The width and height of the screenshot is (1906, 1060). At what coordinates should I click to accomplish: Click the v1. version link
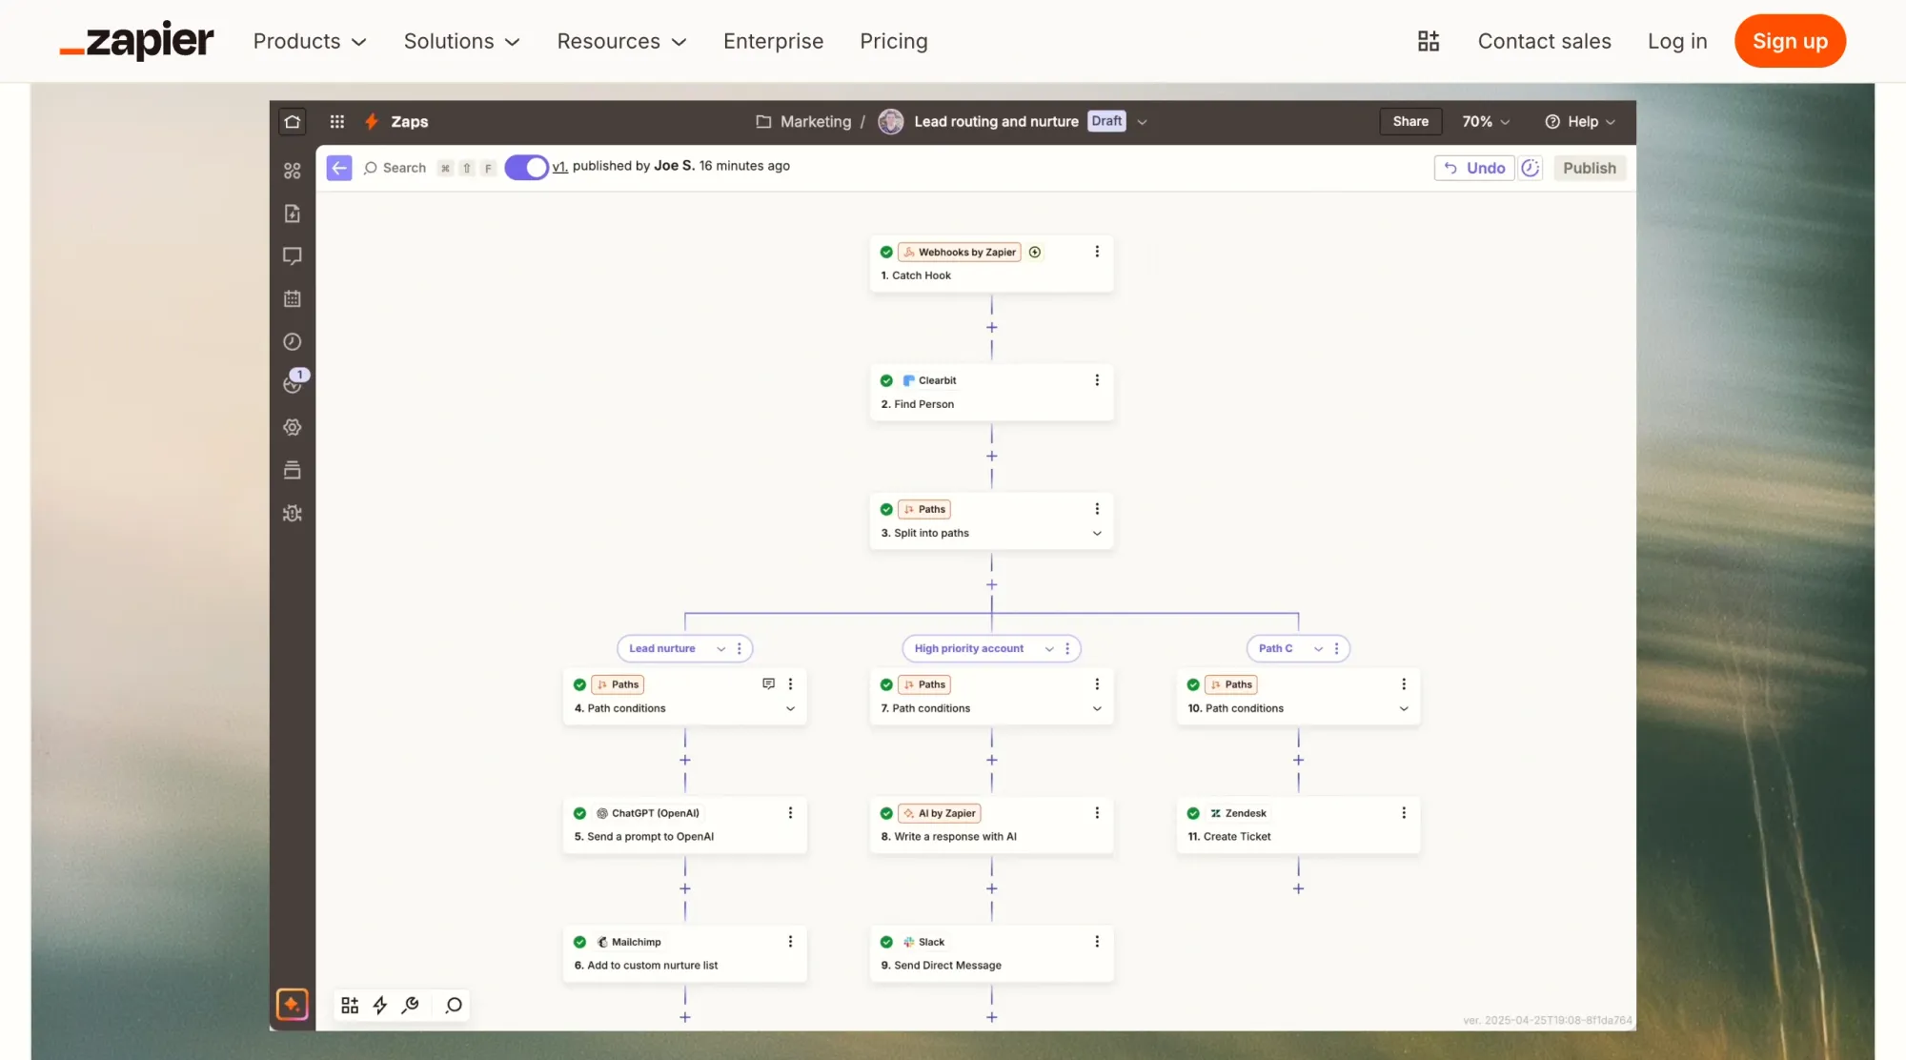560,166
